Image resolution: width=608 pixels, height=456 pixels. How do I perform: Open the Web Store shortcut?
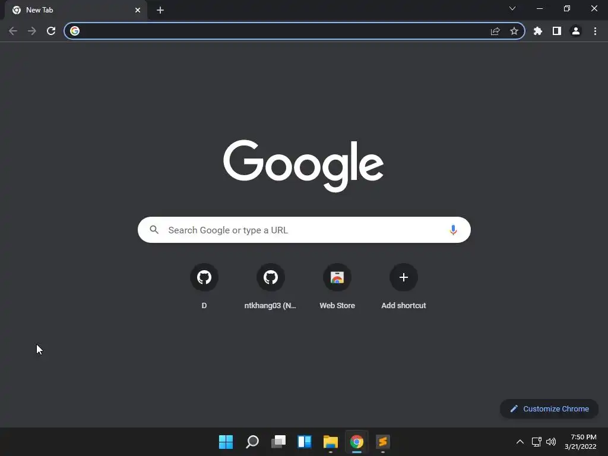coord(337,287)
